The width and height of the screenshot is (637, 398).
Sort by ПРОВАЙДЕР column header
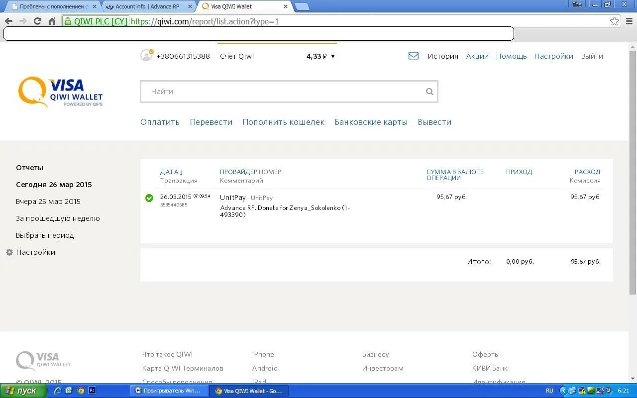pyautogui.click(x=238, y=172)
